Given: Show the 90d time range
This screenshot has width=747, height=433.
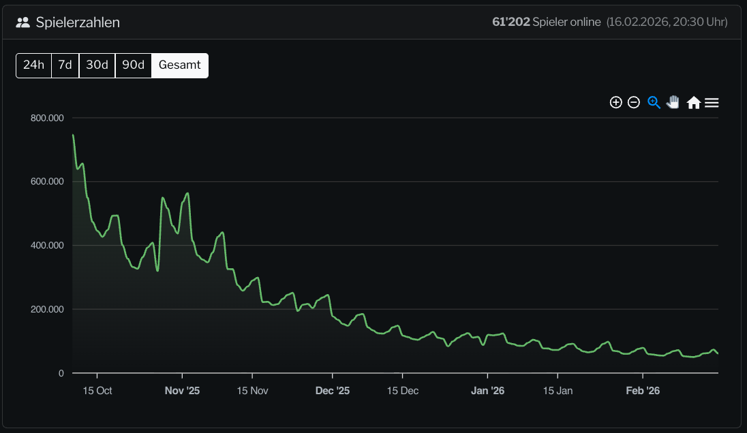Looking at the screenshot, I should point(133,65).
